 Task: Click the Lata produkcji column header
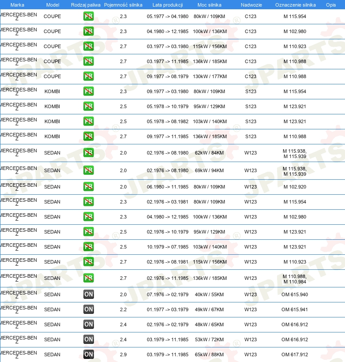coord(168,5)
